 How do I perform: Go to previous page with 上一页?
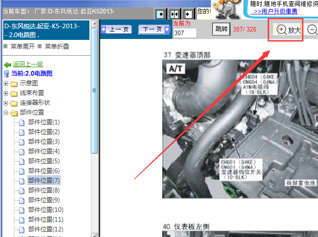116,30
